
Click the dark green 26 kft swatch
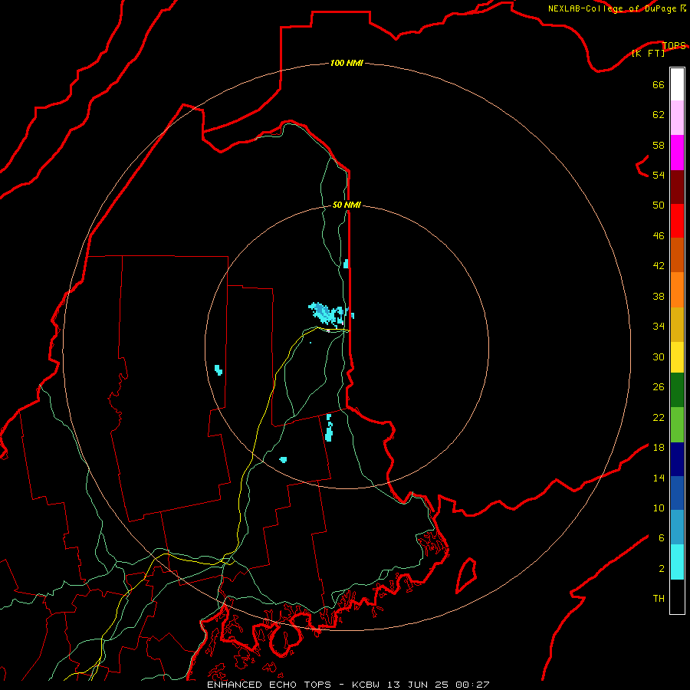(677, 390)
